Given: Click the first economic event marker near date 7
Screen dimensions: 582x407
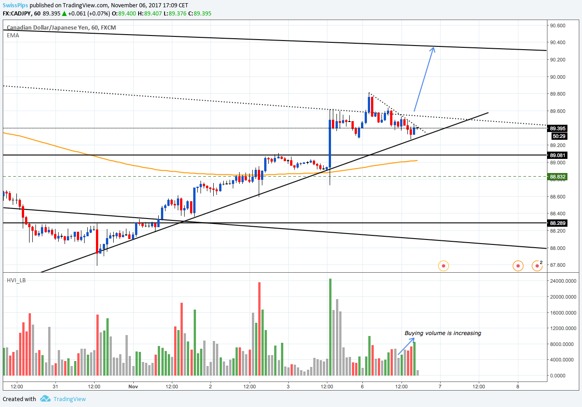Looking at the screenshot, I should click(x=443, y=265).
